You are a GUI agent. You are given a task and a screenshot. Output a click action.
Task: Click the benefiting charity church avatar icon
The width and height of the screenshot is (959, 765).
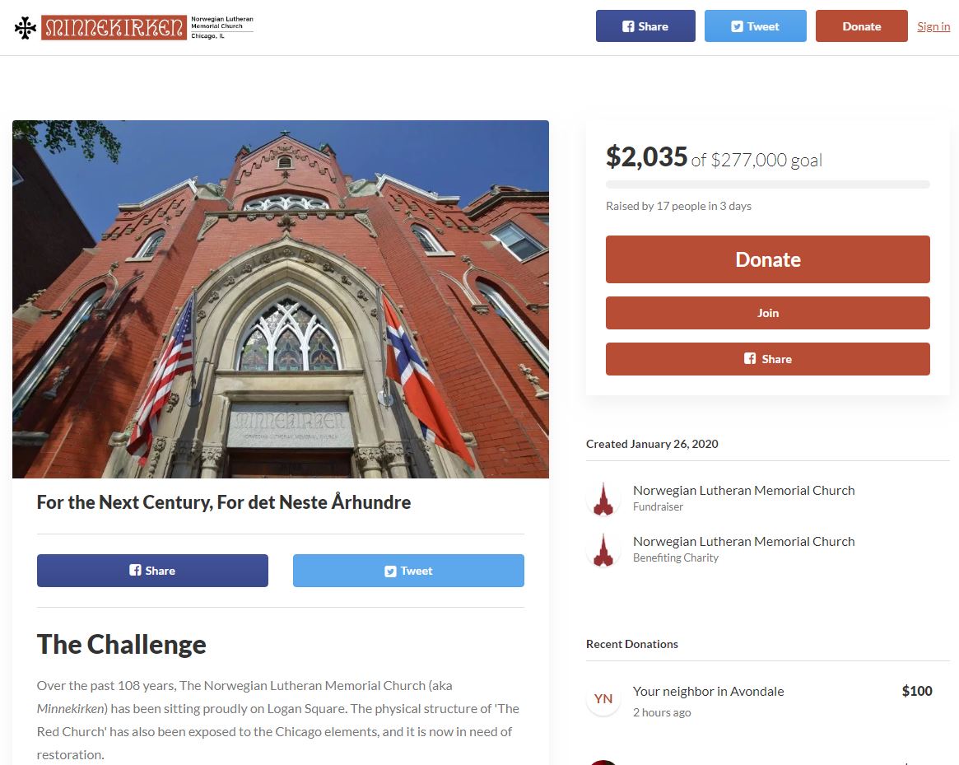(x=603, y=549)
